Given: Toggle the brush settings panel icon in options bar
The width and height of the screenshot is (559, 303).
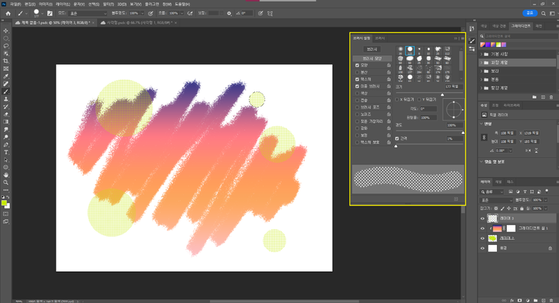Looking at the screenshot, I should pos(49,13).
